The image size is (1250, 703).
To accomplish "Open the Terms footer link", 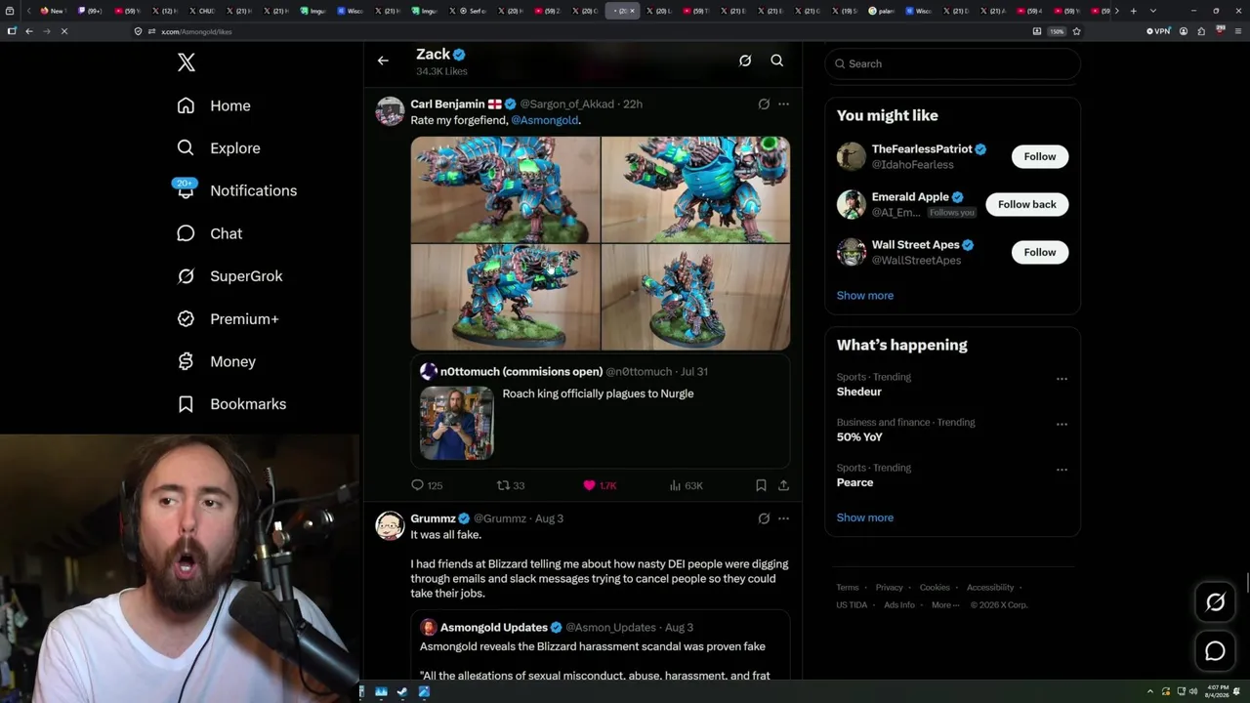I will [848, 588].
